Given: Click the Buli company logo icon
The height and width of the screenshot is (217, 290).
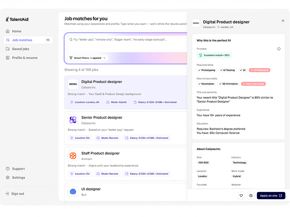Looking at the screenshot, I should click(73, 191).
